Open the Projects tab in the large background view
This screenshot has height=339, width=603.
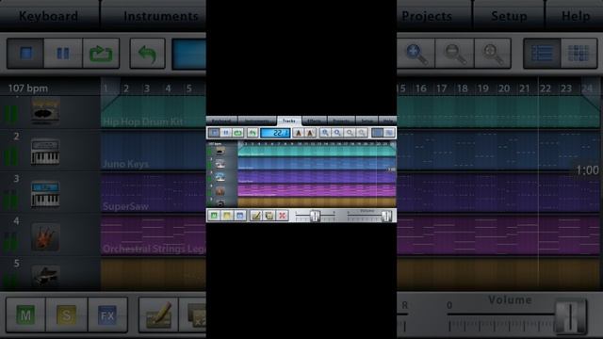tap(427, 16)
